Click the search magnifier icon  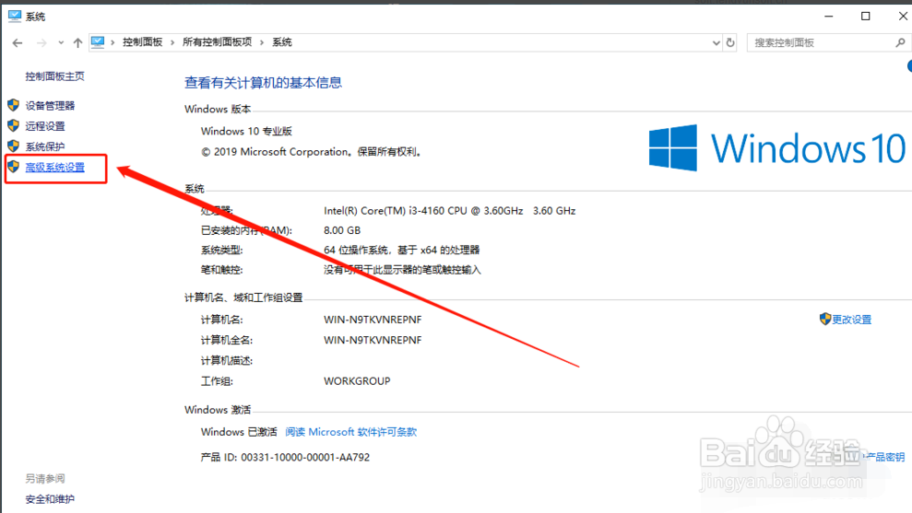900,42
